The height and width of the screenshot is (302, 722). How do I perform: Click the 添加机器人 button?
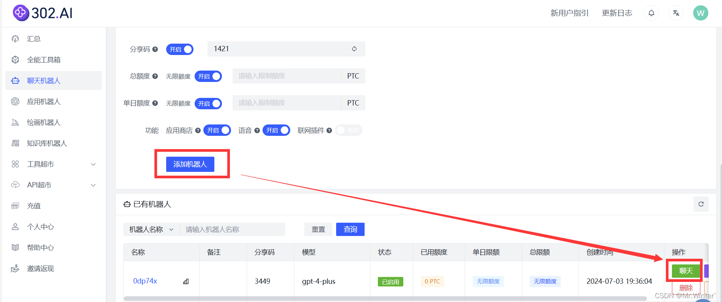(x=190, y=164)
